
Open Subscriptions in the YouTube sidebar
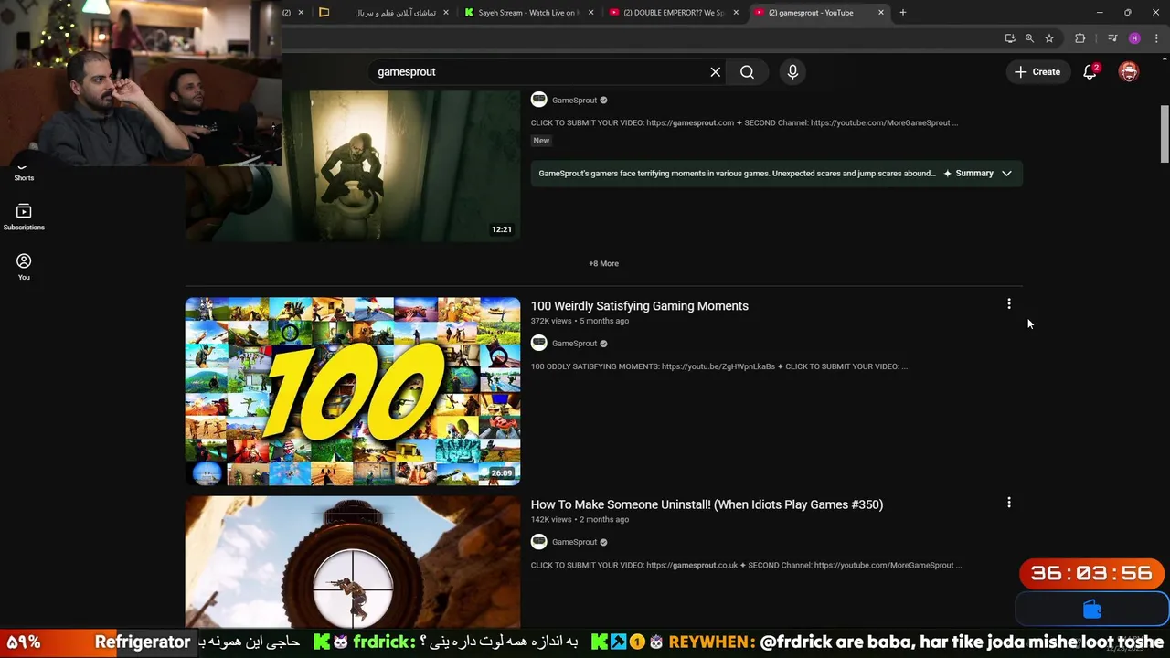24,218
